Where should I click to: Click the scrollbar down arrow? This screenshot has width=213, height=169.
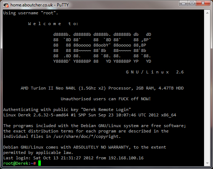coord(207,163)
